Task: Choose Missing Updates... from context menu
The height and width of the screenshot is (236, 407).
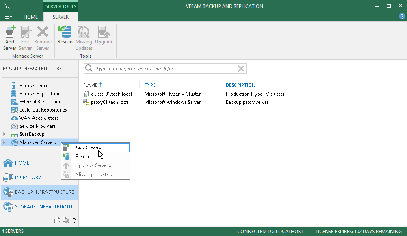Action: coord(95,174)
